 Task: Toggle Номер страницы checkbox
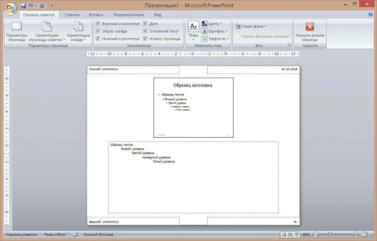pyautogui.click(x=145, y=38)
